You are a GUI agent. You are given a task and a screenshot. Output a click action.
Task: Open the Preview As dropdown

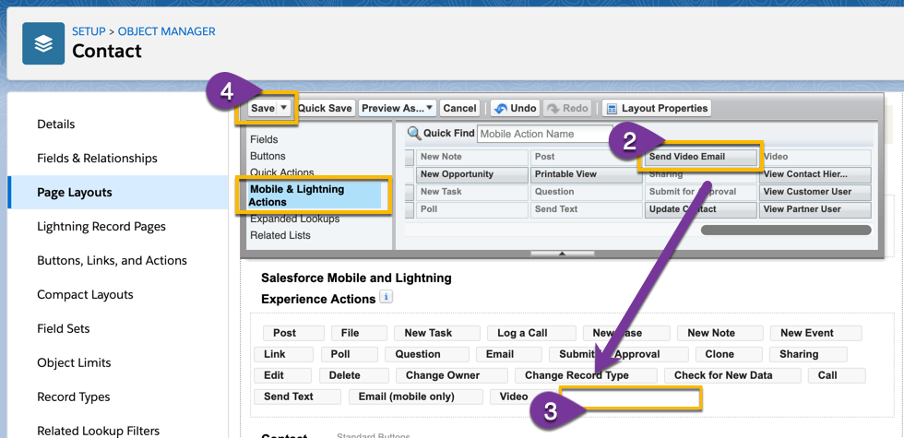398,109
